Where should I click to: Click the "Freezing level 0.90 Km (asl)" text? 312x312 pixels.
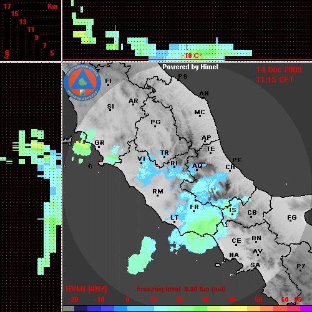click(181, 289)
